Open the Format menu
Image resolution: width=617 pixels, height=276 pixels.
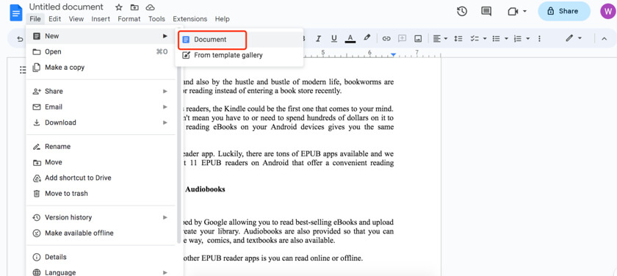[x=129, y=19]
